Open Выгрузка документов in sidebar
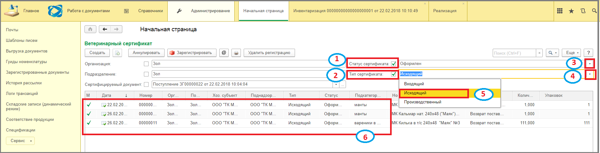Viewport: 600px width, 153px height. (x=27, y=51)
